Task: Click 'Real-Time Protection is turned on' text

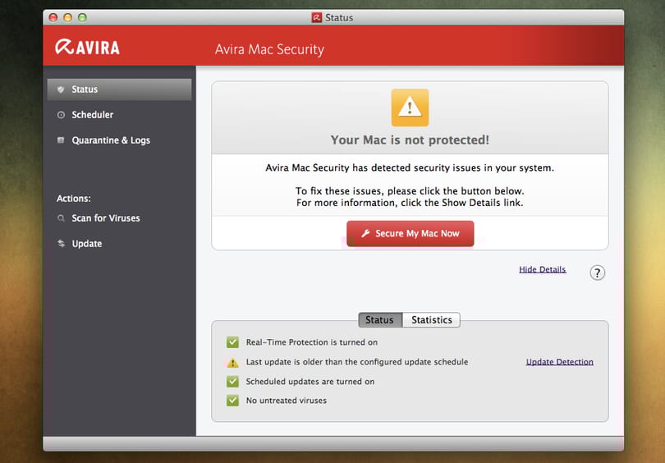Action: tap(312, 342)
